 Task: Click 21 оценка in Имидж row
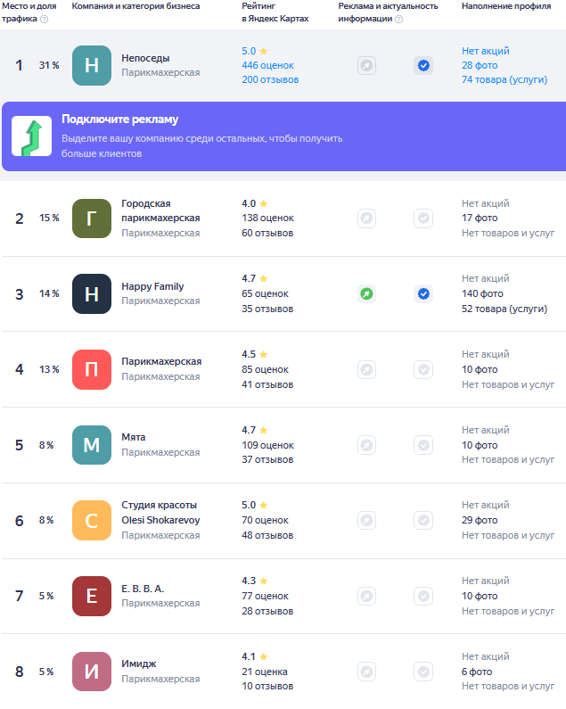pyautogui.click(x=265, y=672)
